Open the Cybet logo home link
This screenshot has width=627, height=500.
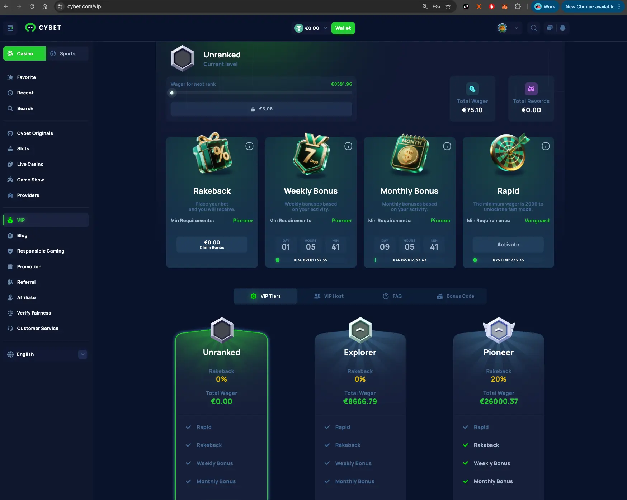[x=43, y=28]
